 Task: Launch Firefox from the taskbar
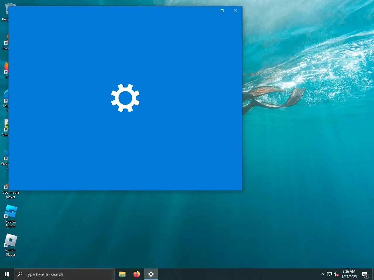point(137,274)
